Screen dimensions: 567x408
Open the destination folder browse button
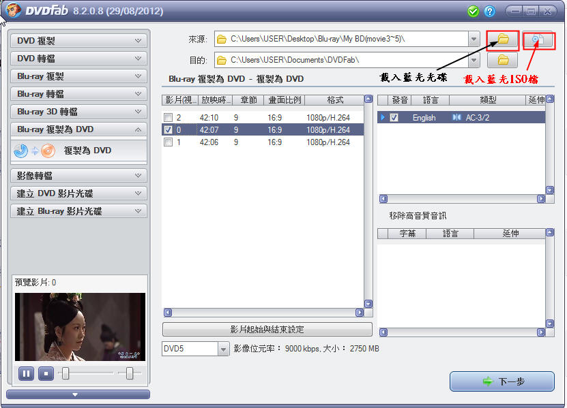click(x=503, y=60)
